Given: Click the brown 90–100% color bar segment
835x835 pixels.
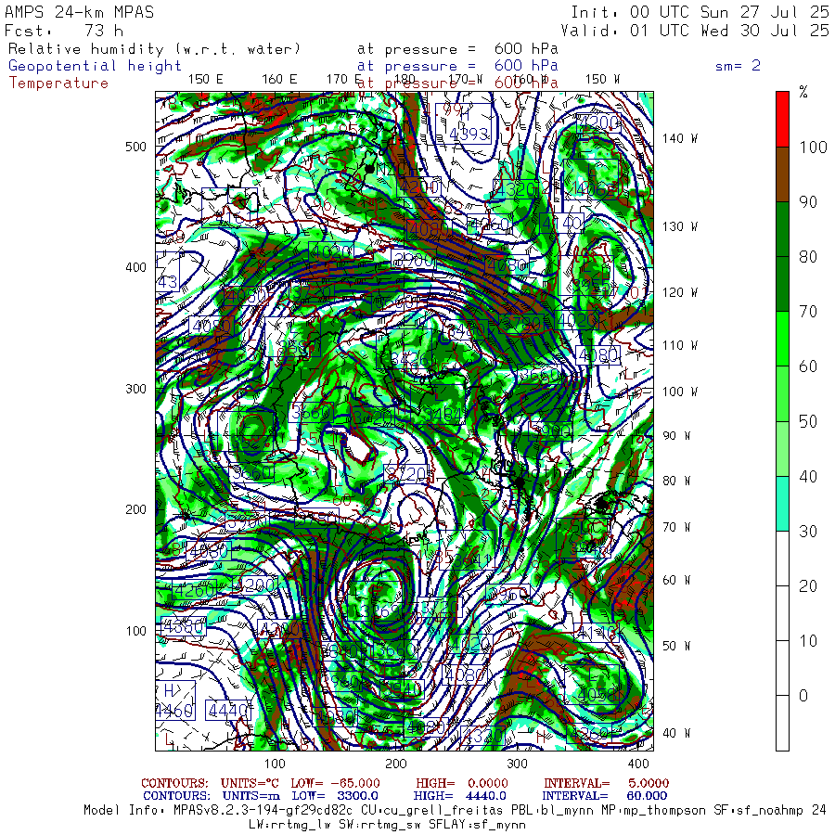Looking at the screenshot, I should pyautogui.click(x=782, y=174).
